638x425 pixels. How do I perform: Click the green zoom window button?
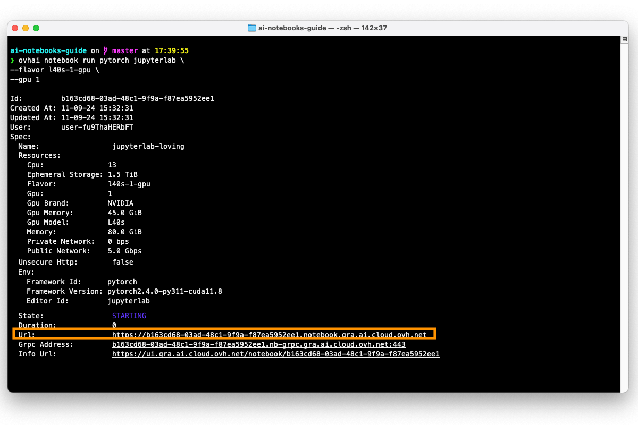36,28
